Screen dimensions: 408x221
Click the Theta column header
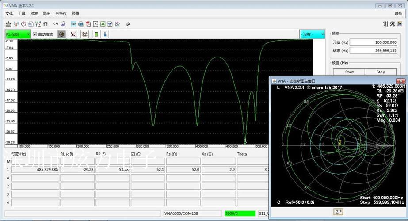click(242, 154)
